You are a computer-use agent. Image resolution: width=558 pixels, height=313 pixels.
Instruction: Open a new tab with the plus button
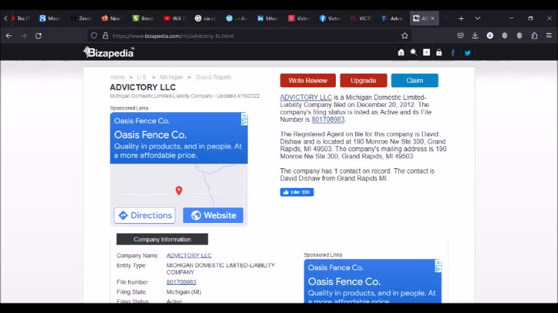pos(461,18)
